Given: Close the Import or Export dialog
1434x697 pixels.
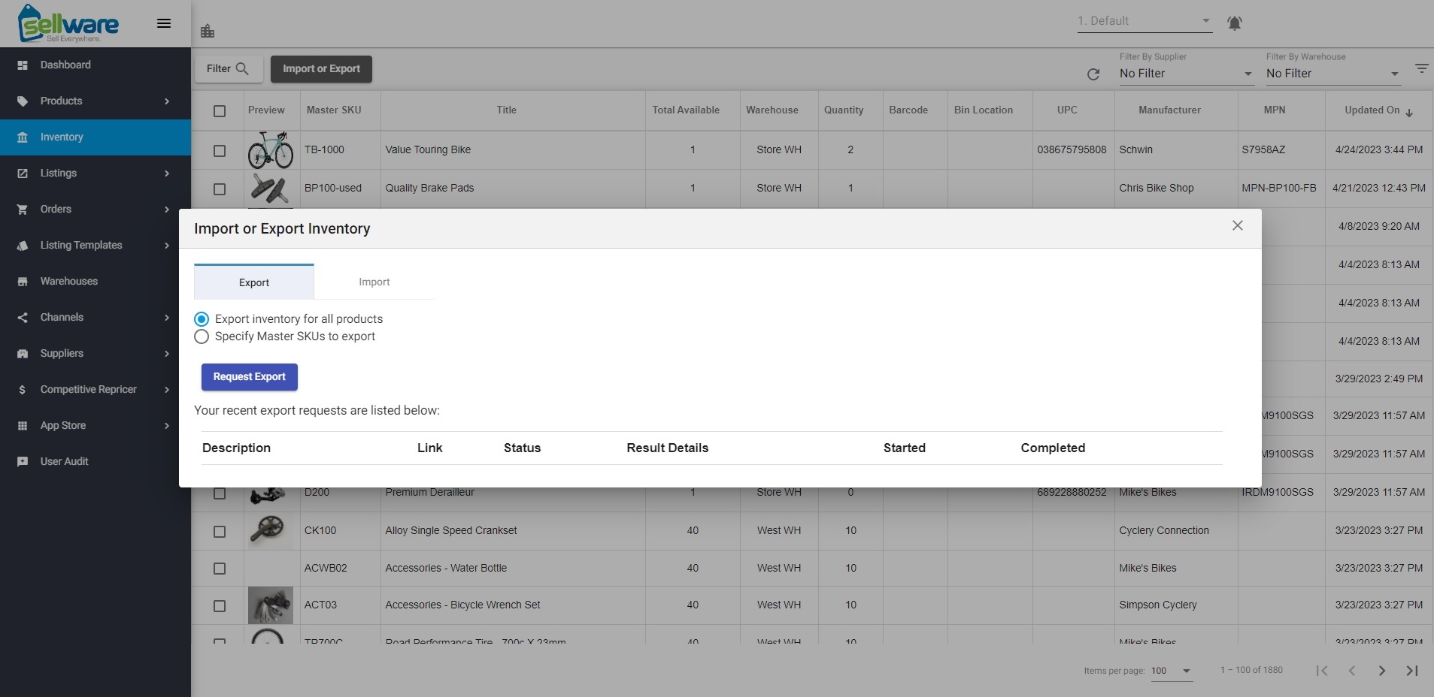Looking at the screenshot, I should click(x=1238, y=225).
